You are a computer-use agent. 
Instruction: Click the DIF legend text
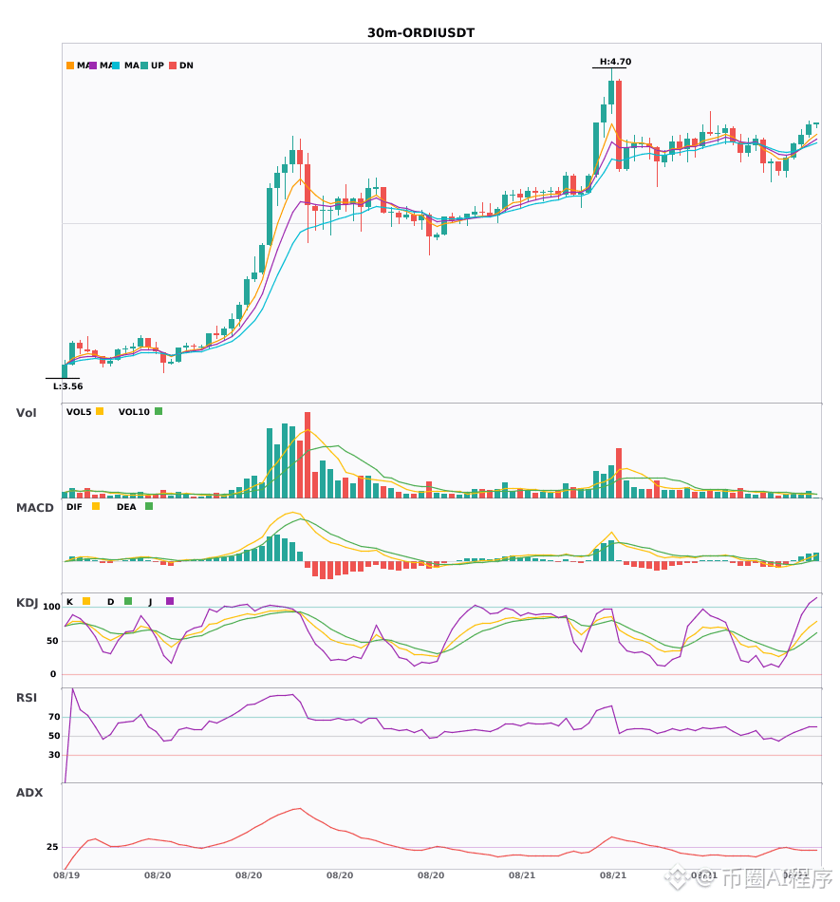[x=74, y=507]
